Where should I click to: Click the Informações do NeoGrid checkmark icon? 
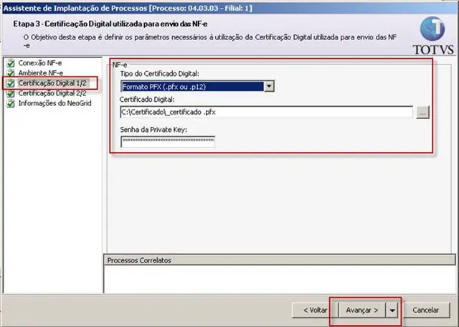click(x=11, y=103)
